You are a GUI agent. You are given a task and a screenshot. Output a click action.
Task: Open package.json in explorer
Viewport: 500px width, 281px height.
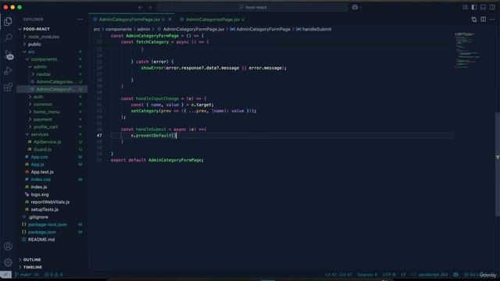click(41, 232)
